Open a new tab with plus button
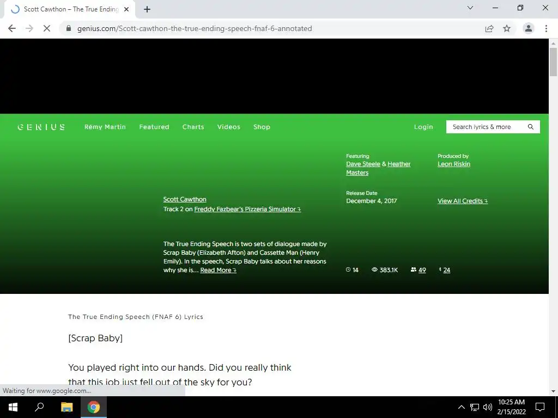This screenshot has width=558, height=418. pyautogui.click(x=147, y=9)
